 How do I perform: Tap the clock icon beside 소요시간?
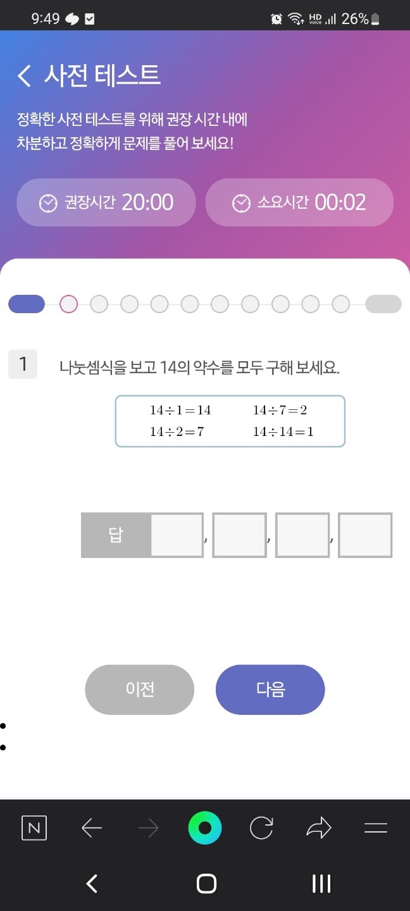tap(241, 203)
